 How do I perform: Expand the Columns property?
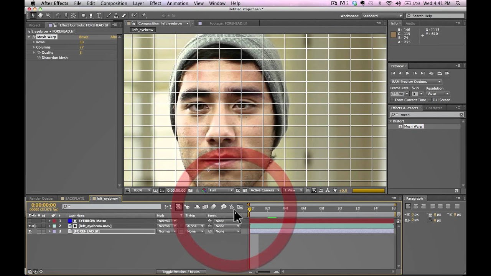[x=34, y=47]
